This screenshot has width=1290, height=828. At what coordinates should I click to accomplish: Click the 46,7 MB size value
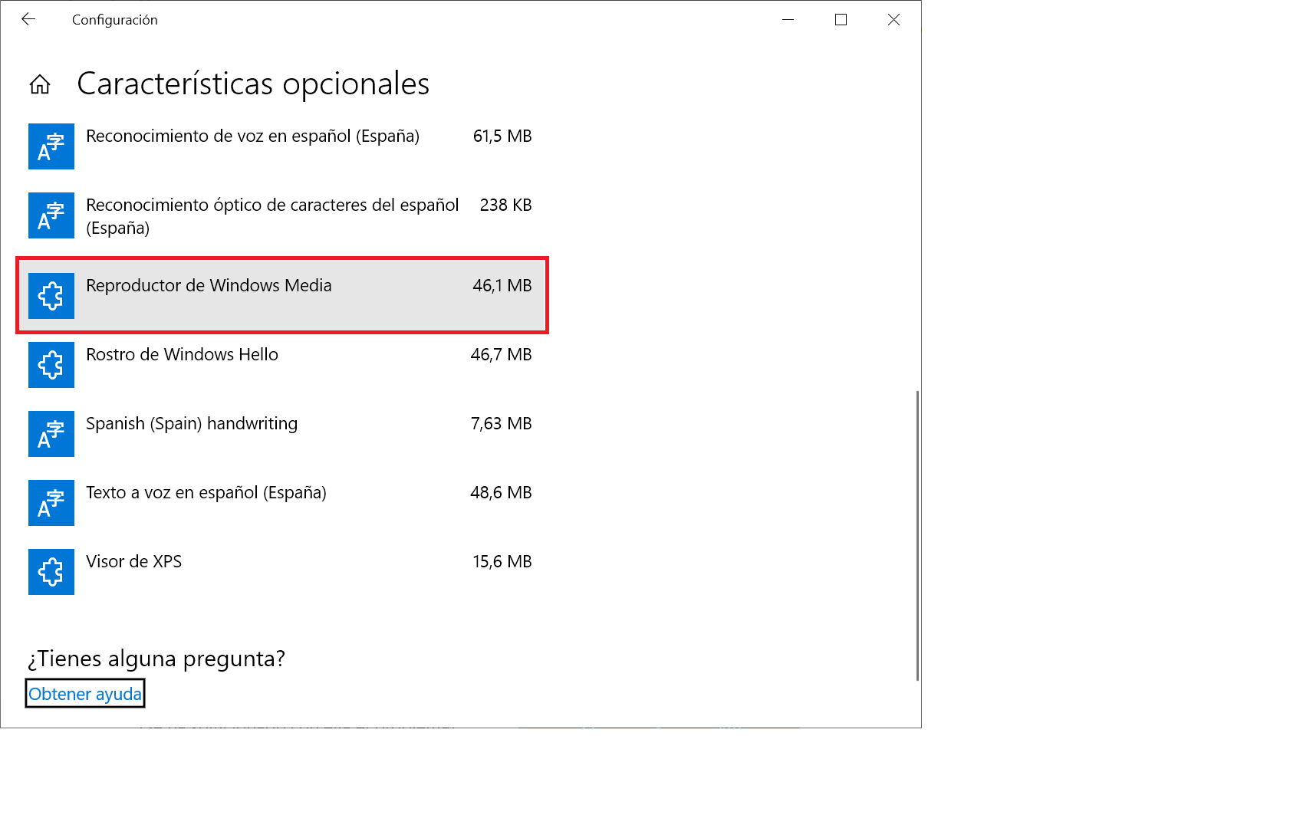coord(502,355)
